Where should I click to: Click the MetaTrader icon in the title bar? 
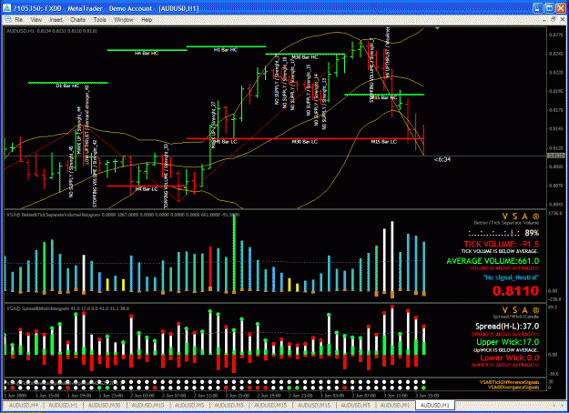(6, 8)
